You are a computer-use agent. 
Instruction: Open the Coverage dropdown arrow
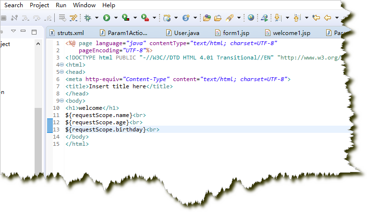click(135, 18)
